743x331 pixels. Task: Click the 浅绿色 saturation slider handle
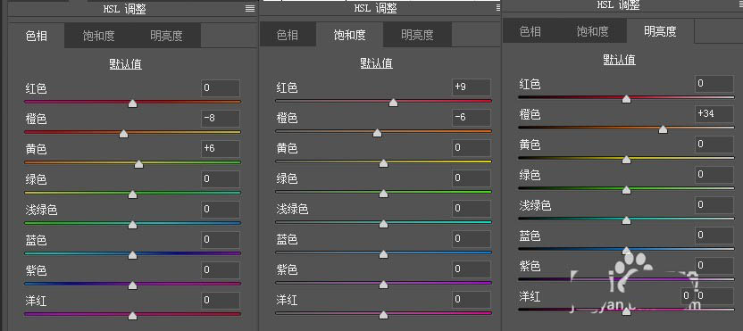click(x=383, y=224)
